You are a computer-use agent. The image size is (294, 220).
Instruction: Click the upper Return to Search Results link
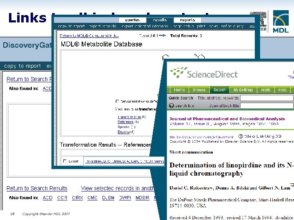tap(29, 79)
